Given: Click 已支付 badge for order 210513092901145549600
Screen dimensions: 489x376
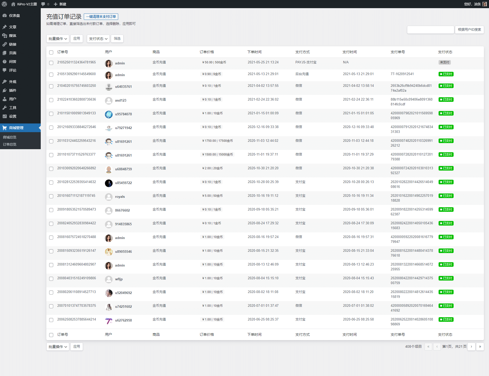Looking at the screenshot, I should [446, 74].
